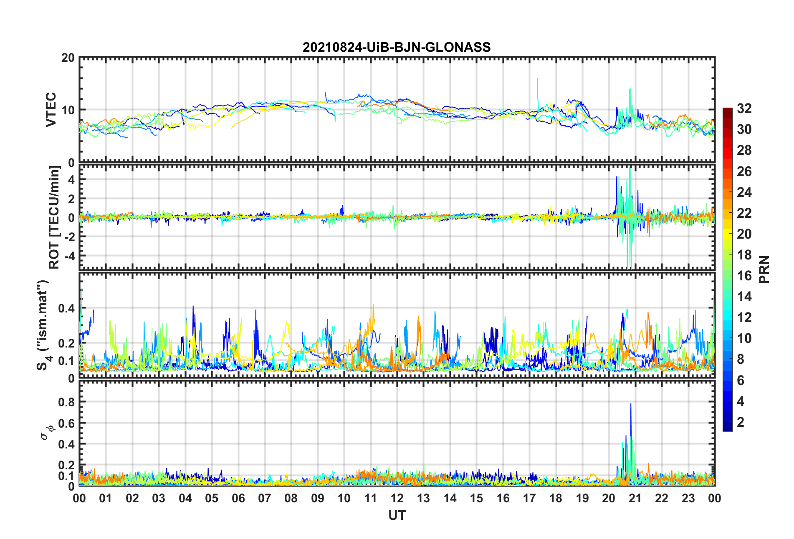Click x-axis tick label 18
The height and width of the screenshot is (539, 794).
pos(556,498)
